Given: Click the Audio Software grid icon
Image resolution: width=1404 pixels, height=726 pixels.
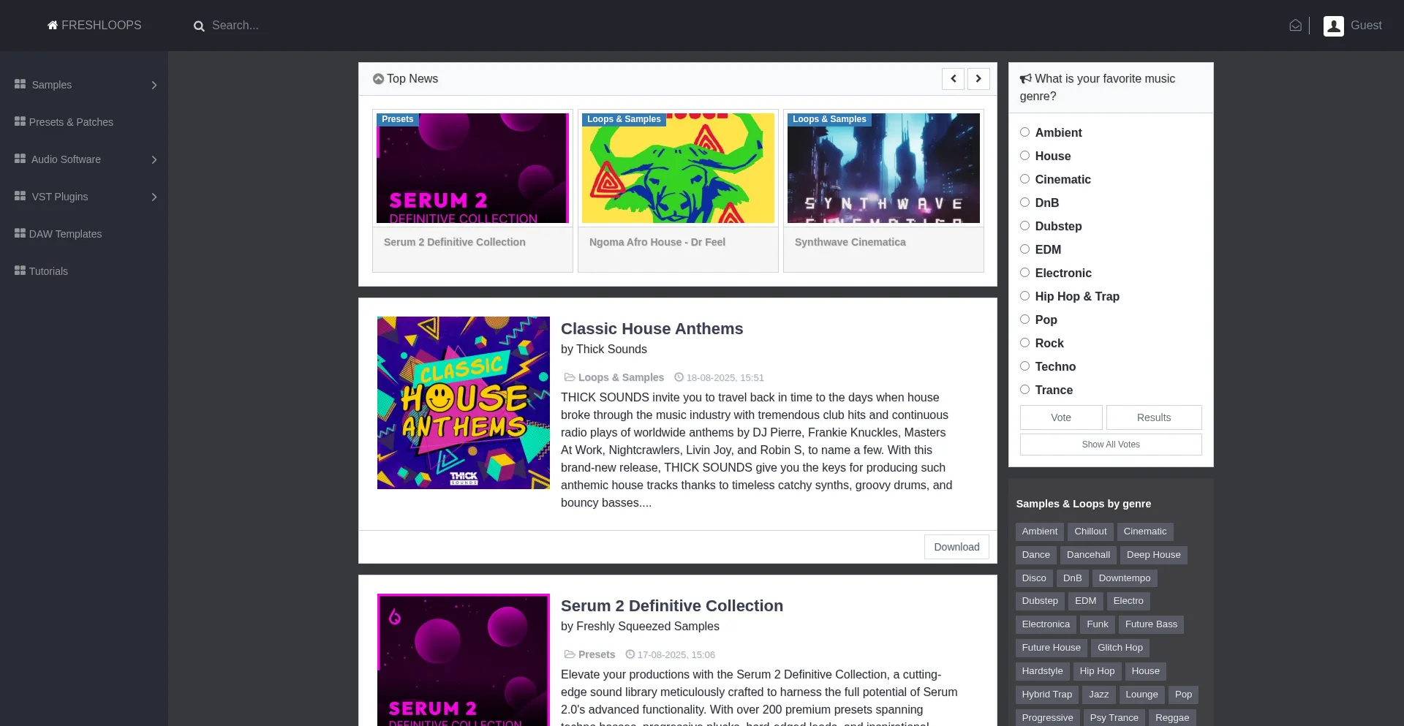Looking at the screenshot, I should pyautogui.click(x=20, y=159).
